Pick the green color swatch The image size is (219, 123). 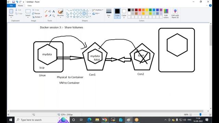pos(151,10)
